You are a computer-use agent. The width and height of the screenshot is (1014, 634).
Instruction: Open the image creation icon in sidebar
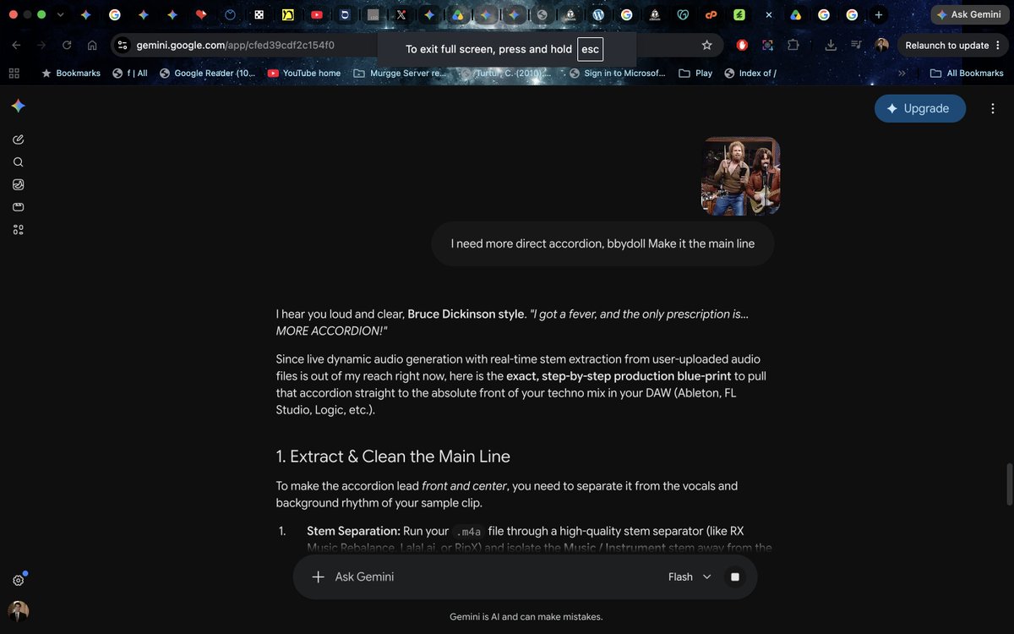(x=19, y=184)
